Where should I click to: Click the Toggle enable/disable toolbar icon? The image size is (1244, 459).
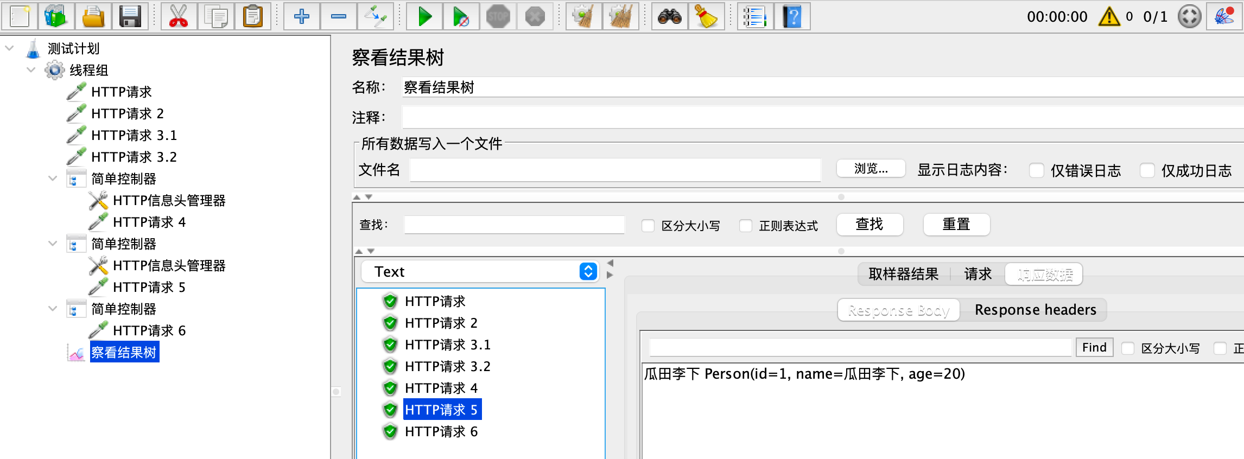376,16
